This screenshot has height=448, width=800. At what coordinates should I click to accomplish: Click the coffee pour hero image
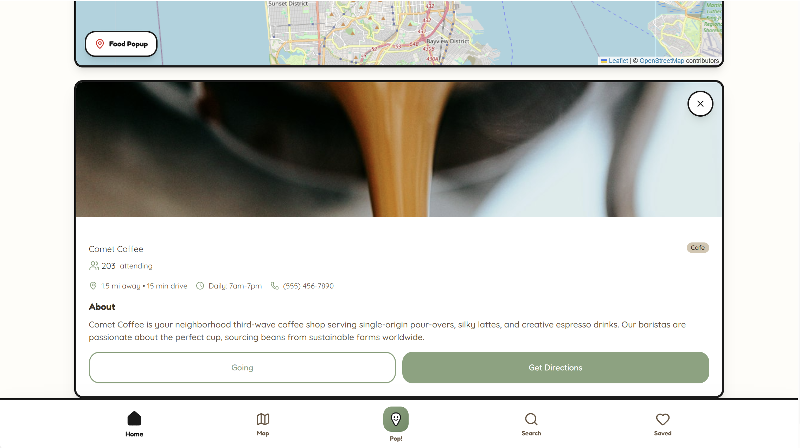coord(399,149)
